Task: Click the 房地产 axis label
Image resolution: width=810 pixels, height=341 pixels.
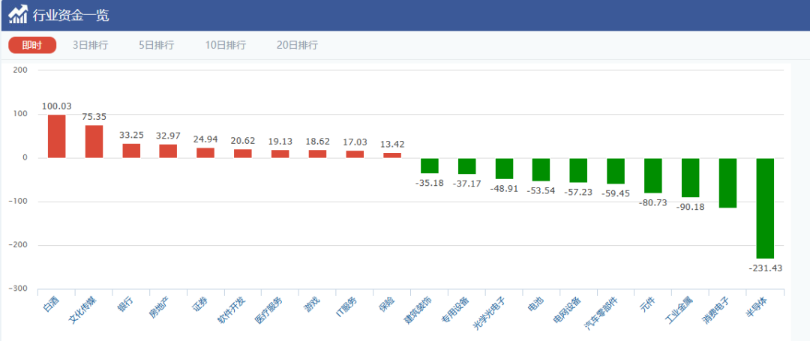Action: click(x=160, y=307)
